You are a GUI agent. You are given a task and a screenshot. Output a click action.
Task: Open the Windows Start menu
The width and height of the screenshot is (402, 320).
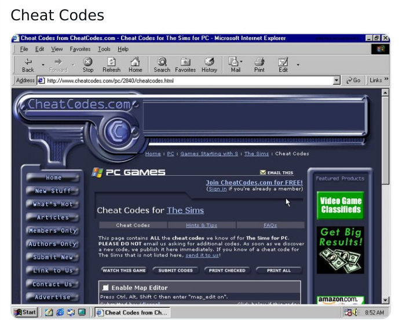[25, 312]
